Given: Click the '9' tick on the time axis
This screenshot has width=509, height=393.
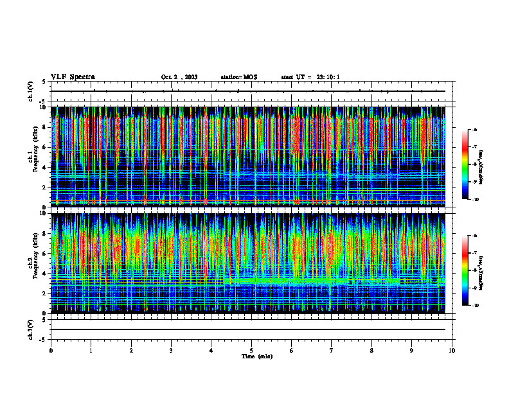Looking at the screenshot, I should (411, 351).
